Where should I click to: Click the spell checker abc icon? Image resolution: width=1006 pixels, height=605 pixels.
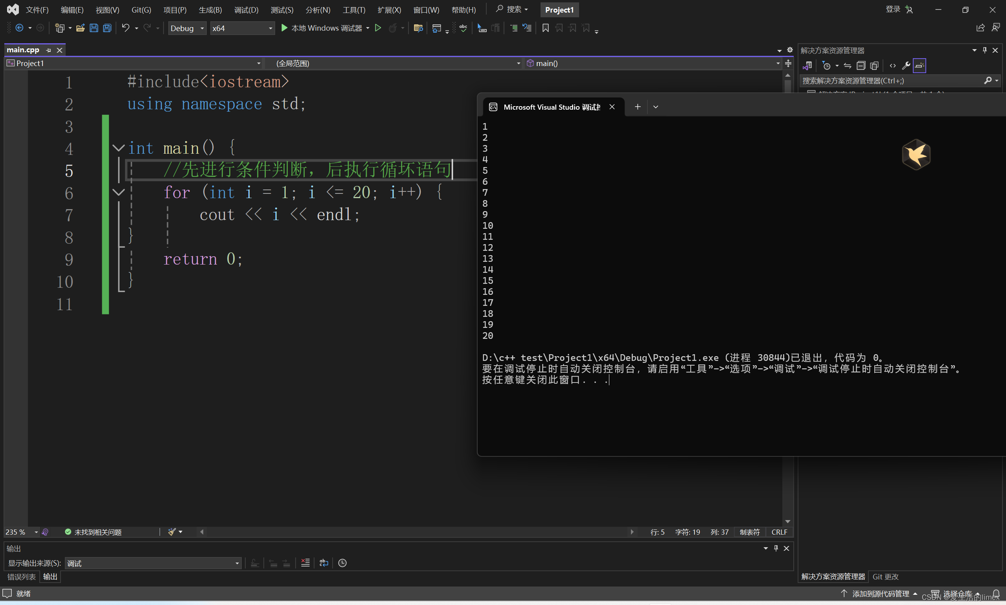tap(463, 28)
